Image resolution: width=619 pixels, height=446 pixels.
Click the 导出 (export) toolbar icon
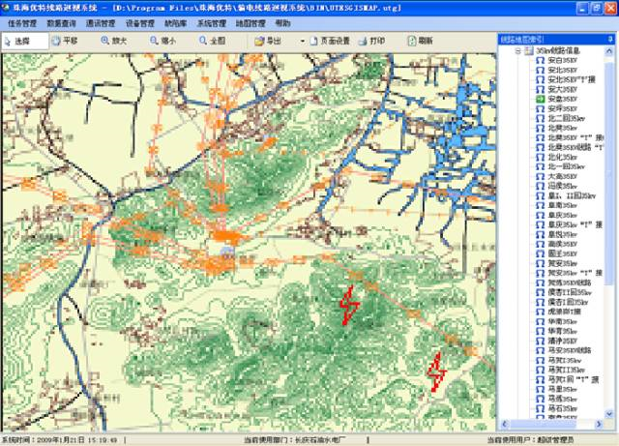coord(267,42)
